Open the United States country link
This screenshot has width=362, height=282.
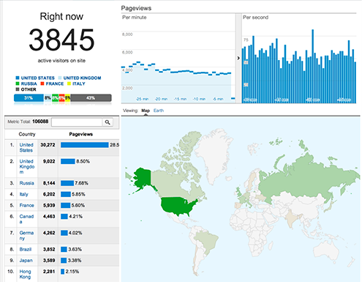(26, 147)
